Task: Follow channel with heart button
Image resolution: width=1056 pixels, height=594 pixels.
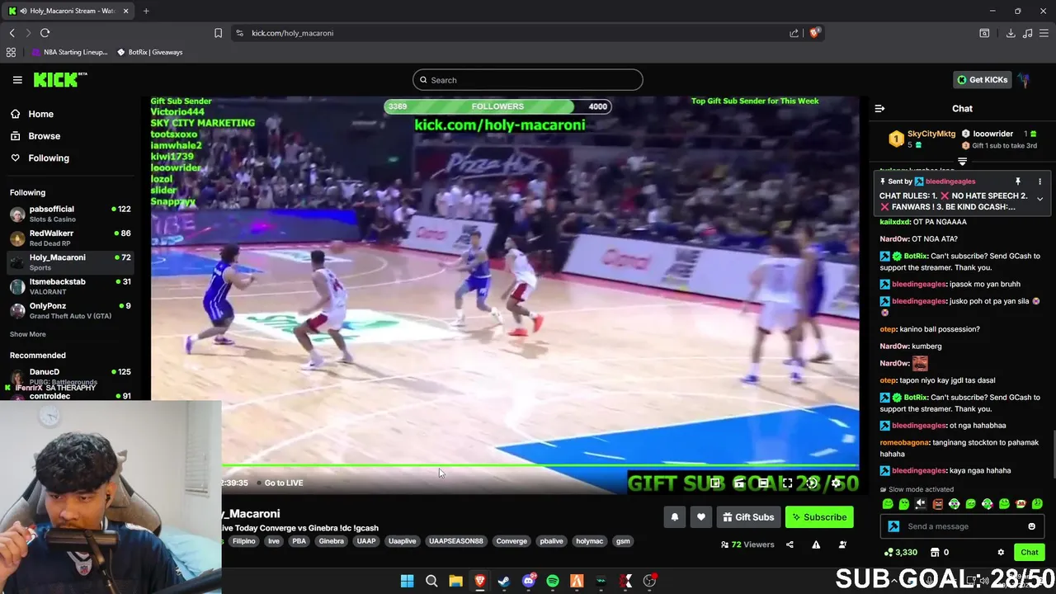Action: (701, 517)
